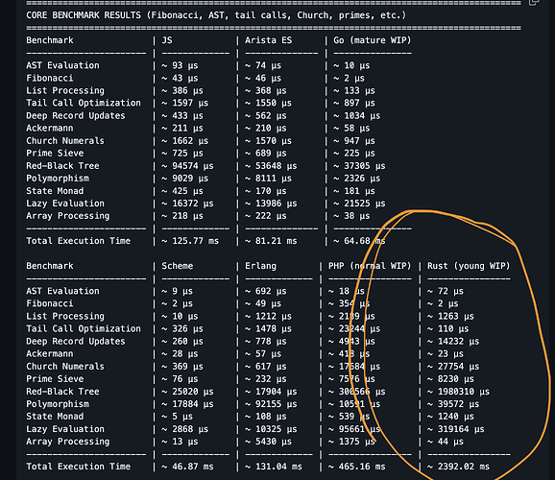Click the Erlang Array Processing value 5430 µs
This screenshot has height=480, width=555.
click(x=268, y=442)
